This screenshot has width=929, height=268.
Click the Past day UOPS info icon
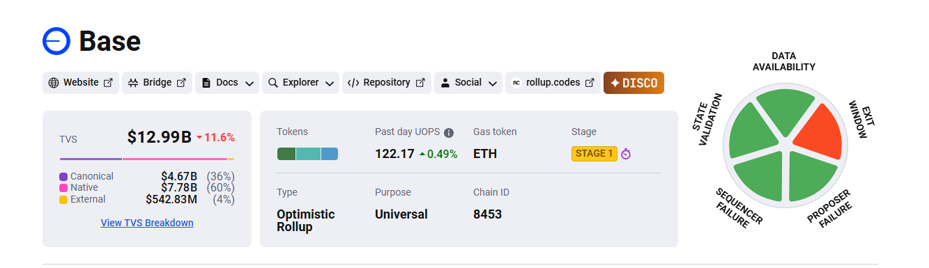449,132
